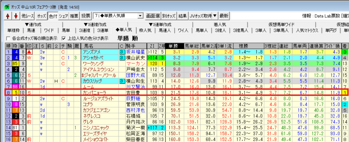Expand the ▼連作成 group
Image resolution: width=349 pixels, height=142 pixels.
(x=33, y=24)
